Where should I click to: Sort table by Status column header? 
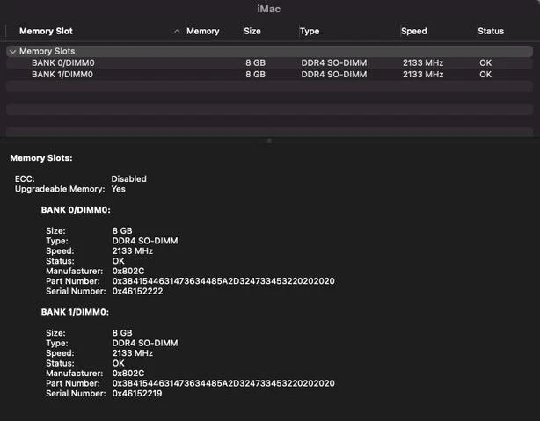tap(491, 31)
